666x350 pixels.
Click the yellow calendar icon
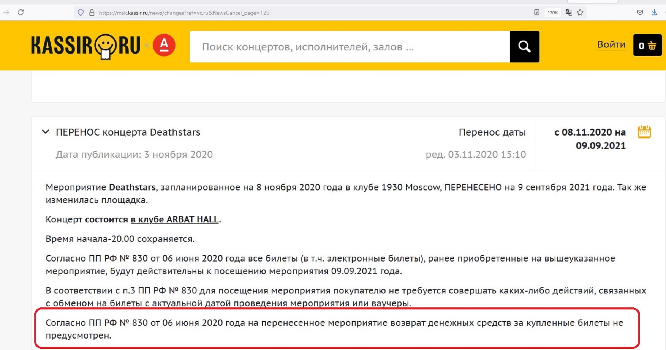(644, 132)
